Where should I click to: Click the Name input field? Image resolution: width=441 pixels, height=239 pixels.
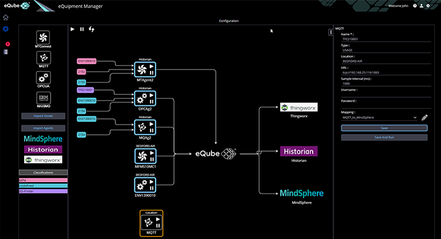tap(386, 39)
